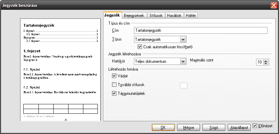Uncheck the Vázlat checkbox
The image size is (279, 134).
114,76
